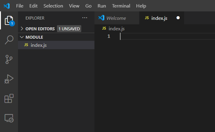
Task: Open the Remote Explorer view
Action: click(x=9, y=118)
